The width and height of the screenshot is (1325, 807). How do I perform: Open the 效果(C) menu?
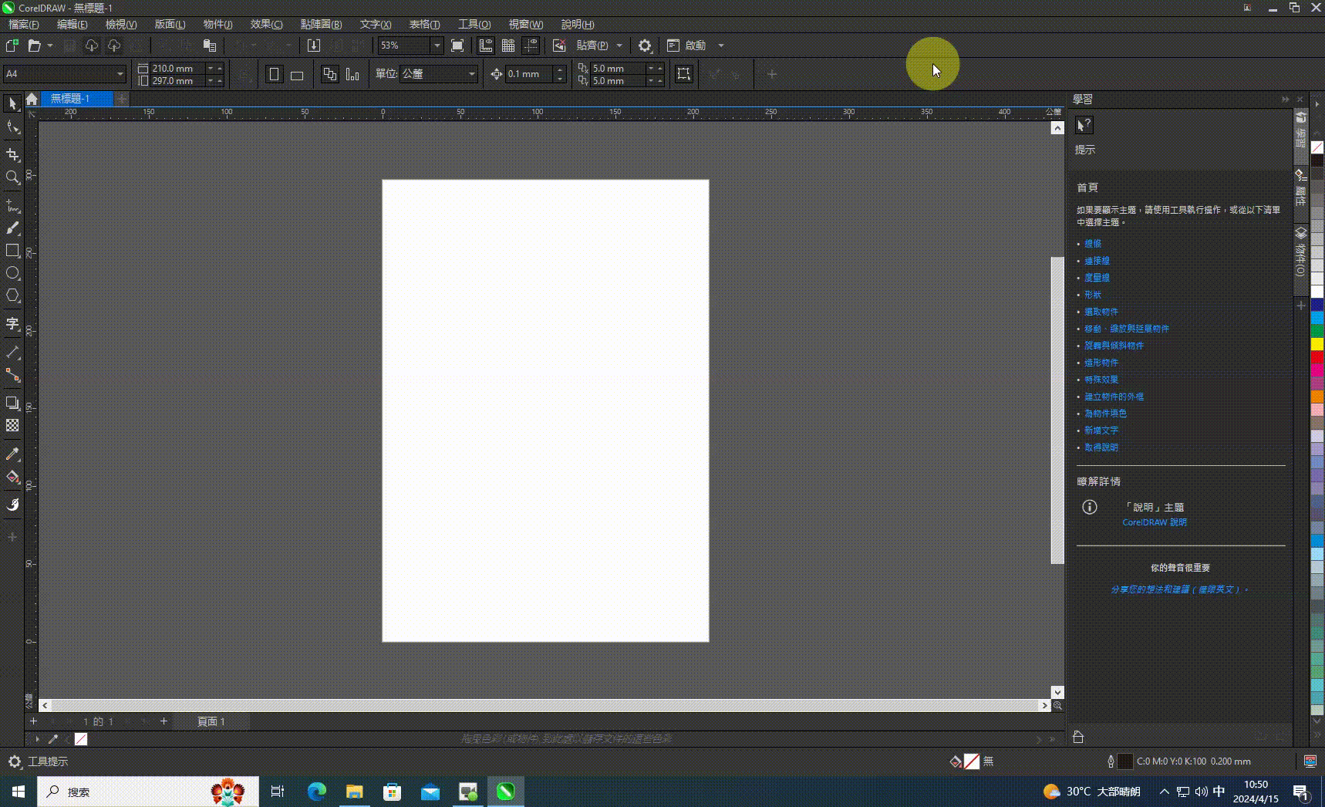tap(266, 24)
